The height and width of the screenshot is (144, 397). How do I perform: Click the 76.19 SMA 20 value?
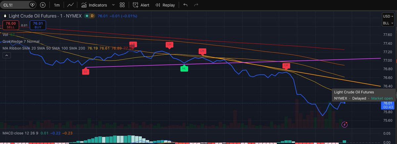92,48
